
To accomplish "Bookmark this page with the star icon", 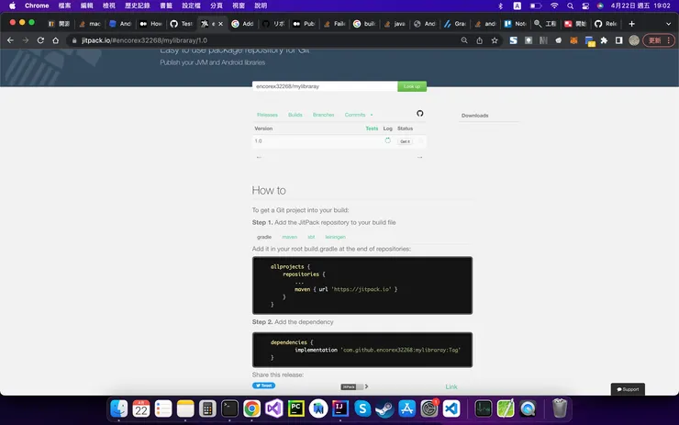I will (495, 40).
